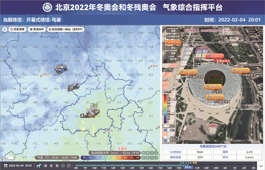The width and height of the screenshot is (265, 170).
Task: Click the 0m/s marker for 0层站
Action: pyautogui.click(x=213, y=87)
